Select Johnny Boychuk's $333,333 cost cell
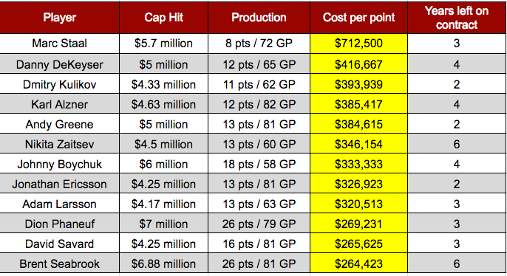 click(x=358, y=164)
